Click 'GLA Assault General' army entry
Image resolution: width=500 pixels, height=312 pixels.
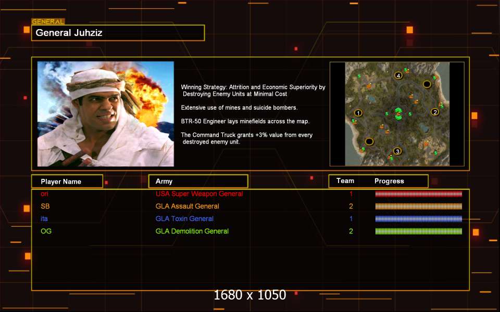coord(187,206)
